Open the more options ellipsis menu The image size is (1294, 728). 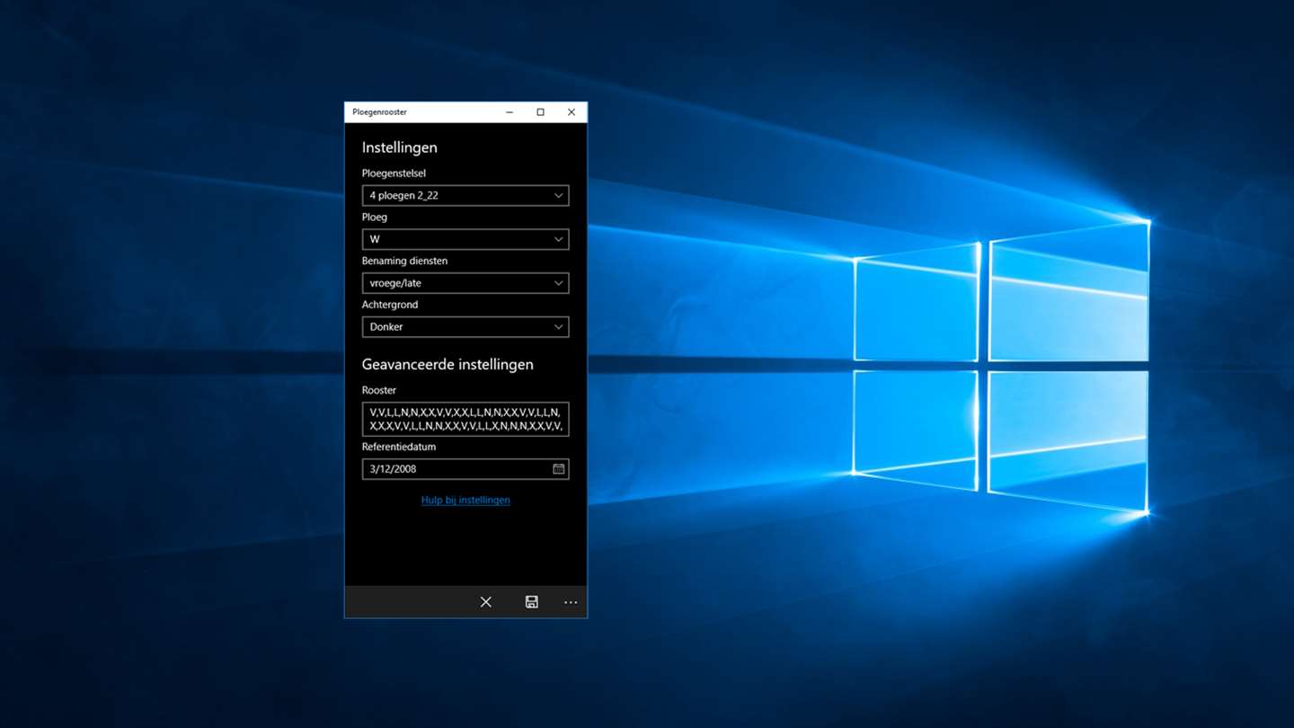click(571, 602)
